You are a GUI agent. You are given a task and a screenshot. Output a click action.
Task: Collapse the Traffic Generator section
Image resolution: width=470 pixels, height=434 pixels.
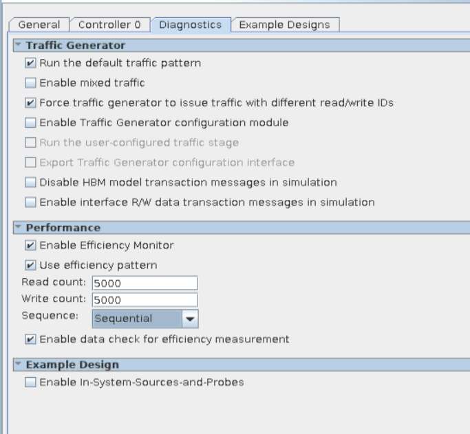click(19, 45)
